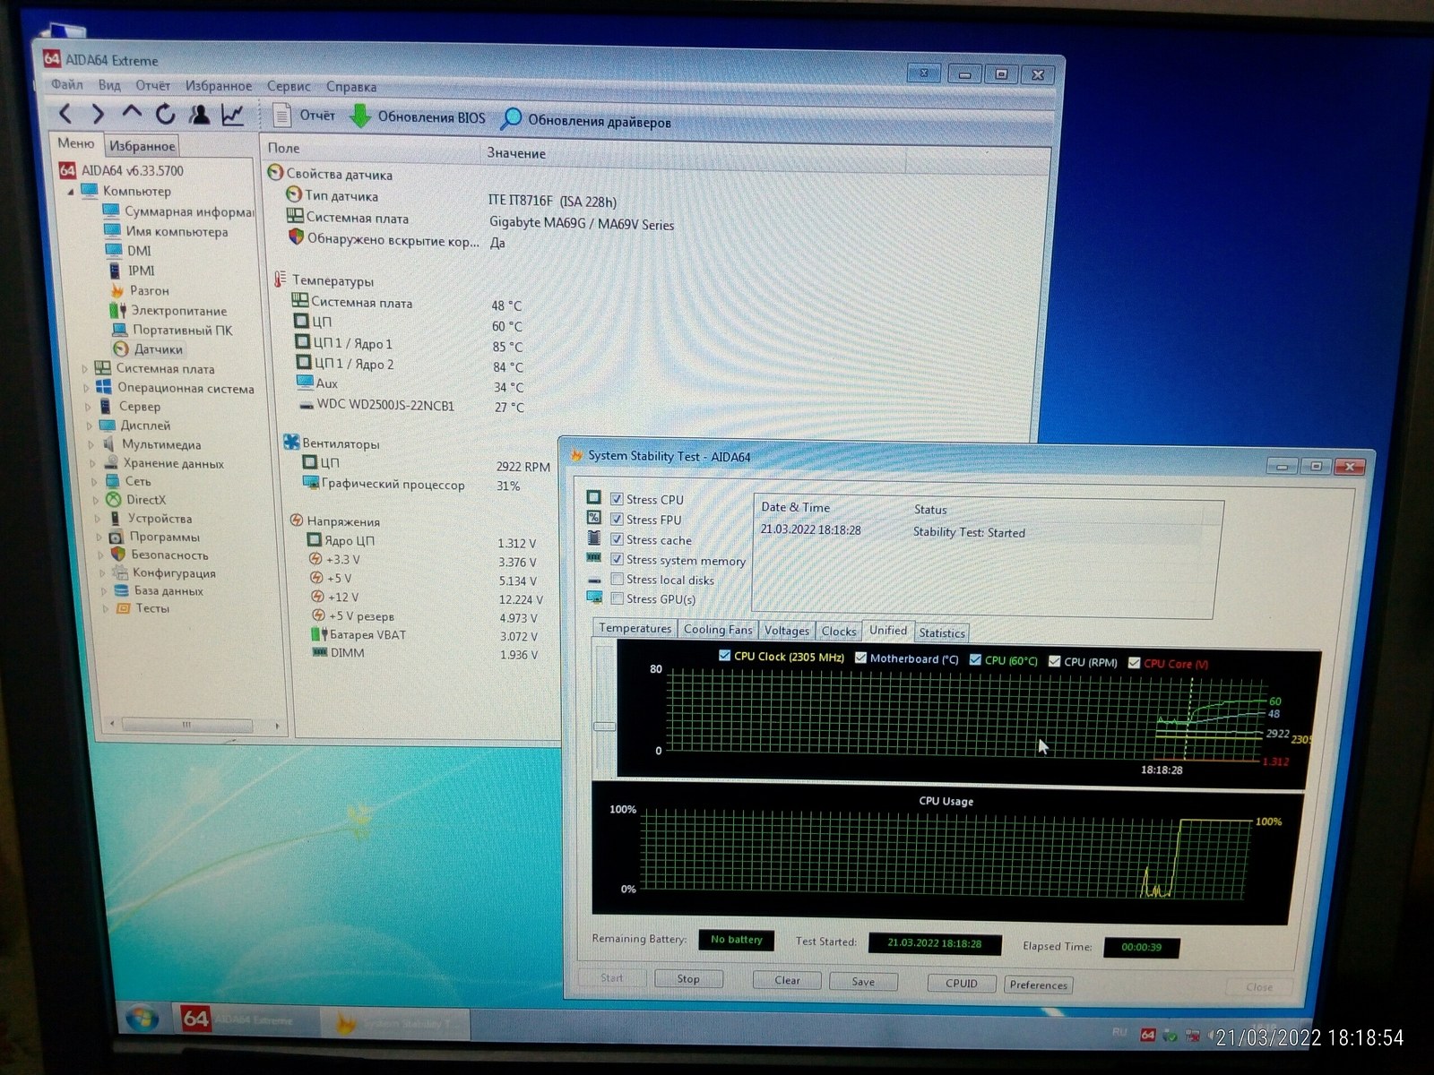
Task: Toggle the CPU Core (V) graph checkbox
Action: click(1134, 663)
